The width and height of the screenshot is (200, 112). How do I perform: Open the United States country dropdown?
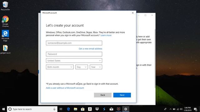tap(74, 61)
